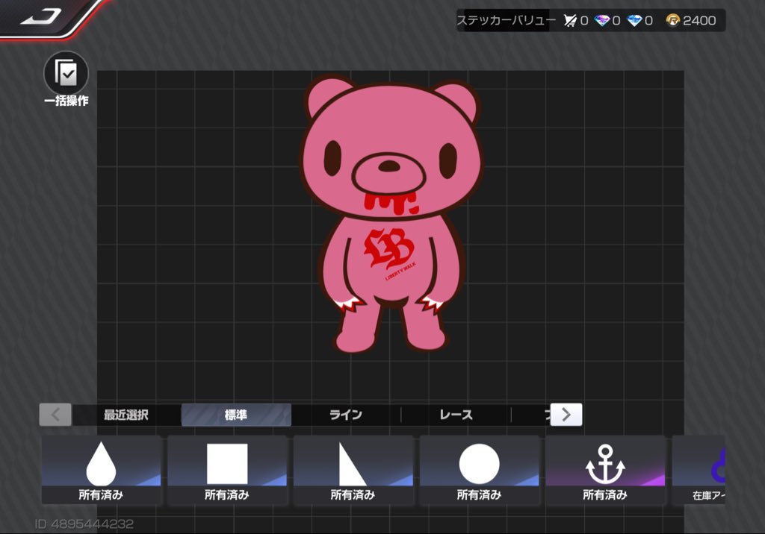Select the right triangle shape sticker
The width and height of the screenshot is (765, 534).
(353, 470)
